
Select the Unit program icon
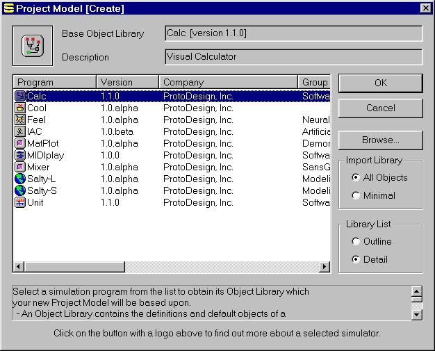(20, 203)
